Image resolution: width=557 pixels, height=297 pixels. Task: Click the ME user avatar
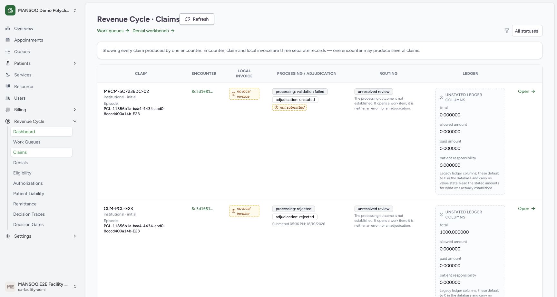coord(10,287)
